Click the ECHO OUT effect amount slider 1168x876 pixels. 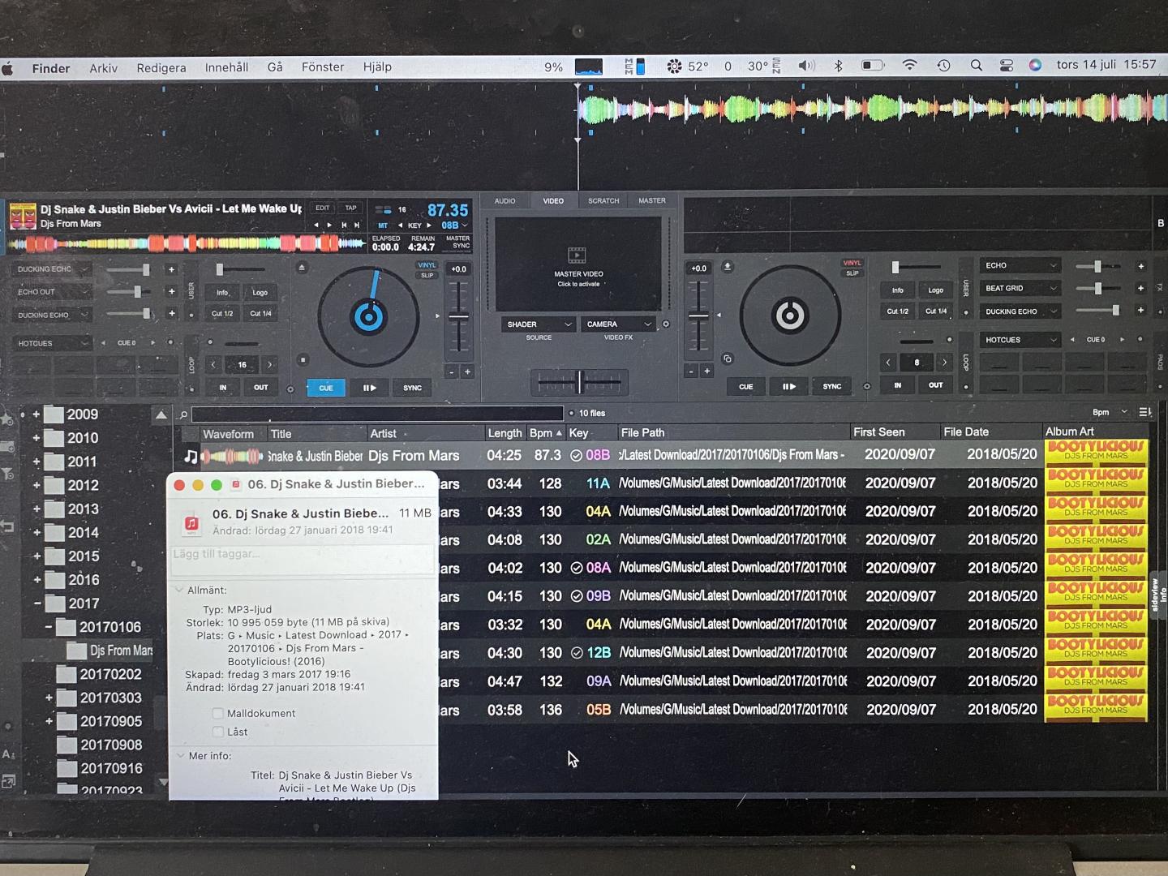(x=130, y=291)
